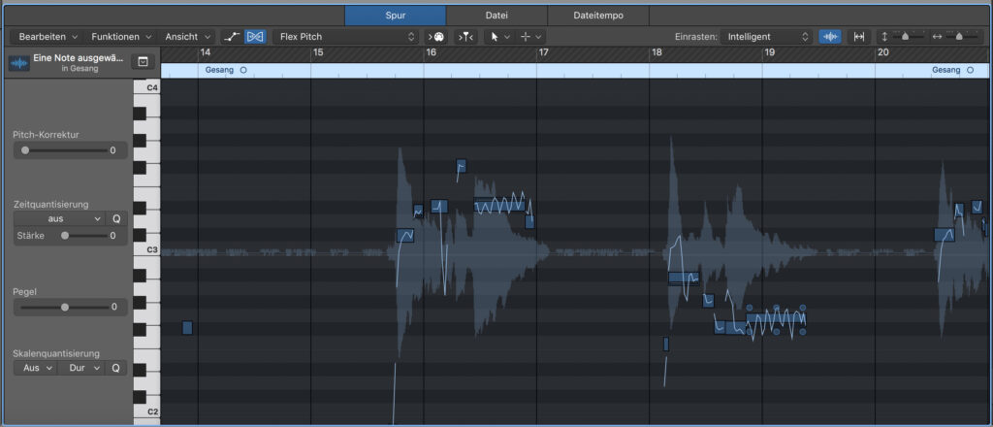
Task: Open the Flex Pitch mode dropdown
Action: 346,37
